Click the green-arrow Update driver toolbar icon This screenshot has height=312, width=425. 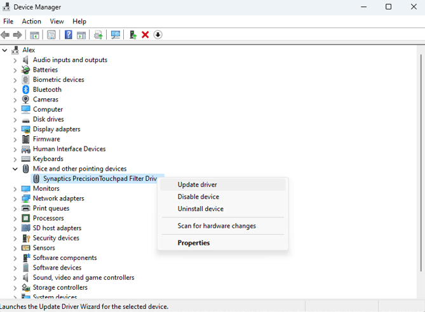tap(132, 35)
